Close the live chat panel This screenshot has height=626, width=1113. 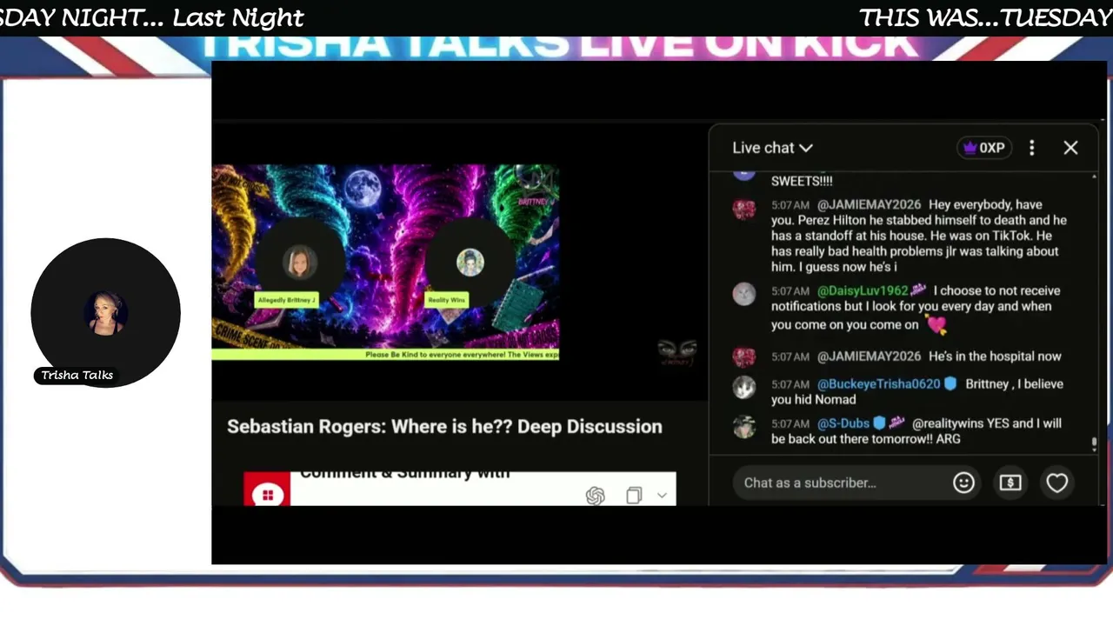[1070, 148]
